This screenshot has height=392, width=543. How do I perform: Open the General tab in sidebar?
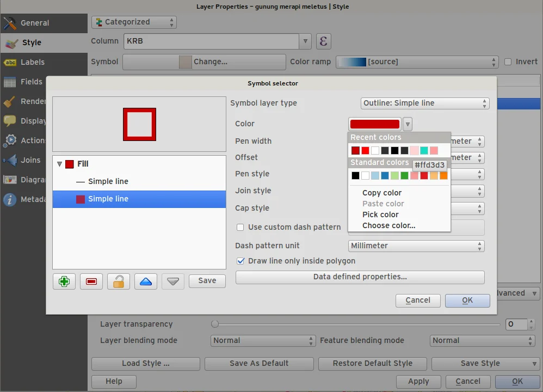35,23
